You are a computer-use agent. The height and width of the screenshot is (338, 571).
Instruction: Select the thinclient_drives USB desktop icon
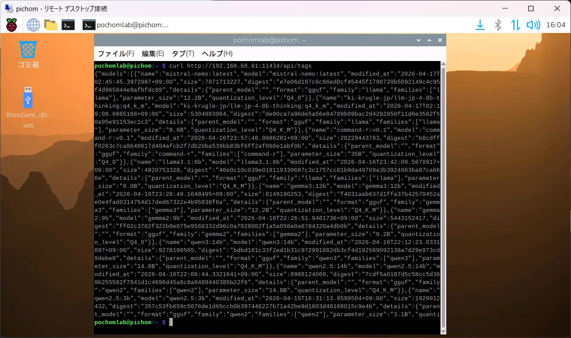click(x=28, y=107)
